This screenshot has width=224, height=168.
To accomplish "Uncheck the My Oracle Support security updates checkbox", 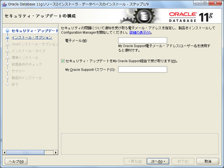I will 63,61.
